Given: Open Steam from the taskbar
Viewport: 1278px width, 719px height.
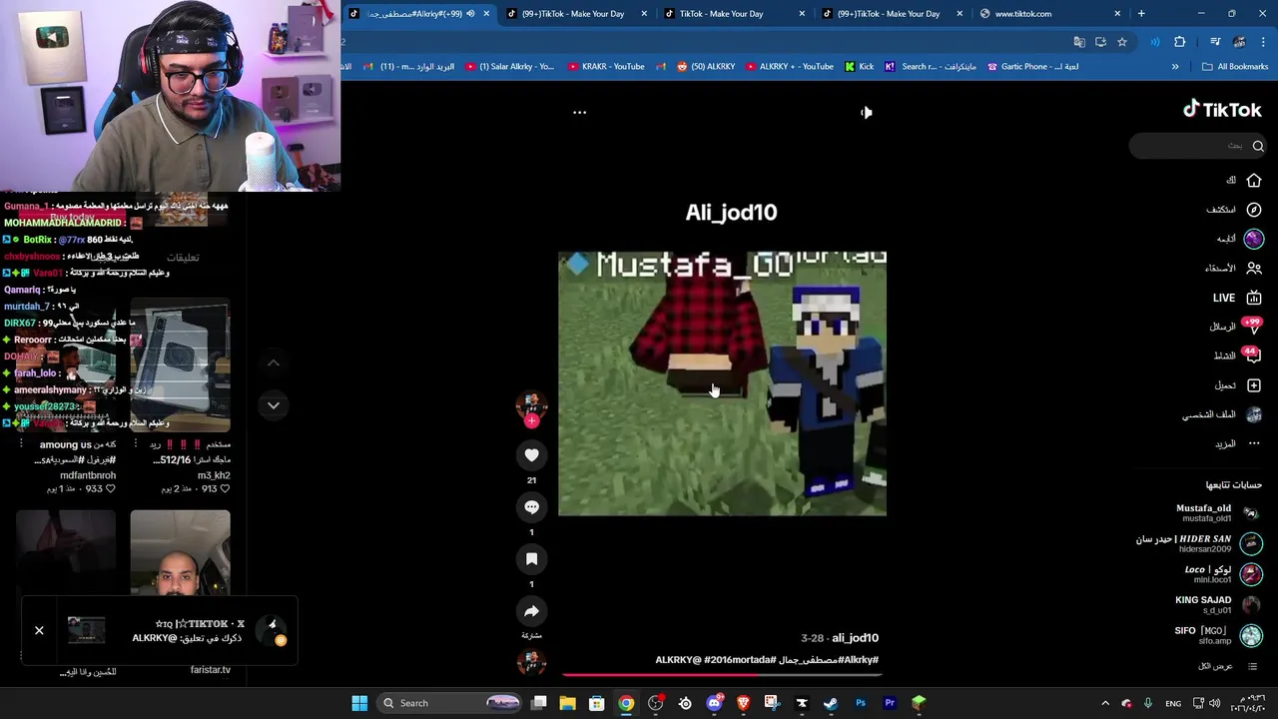Looking at the screenshot, I should point(831,703).
